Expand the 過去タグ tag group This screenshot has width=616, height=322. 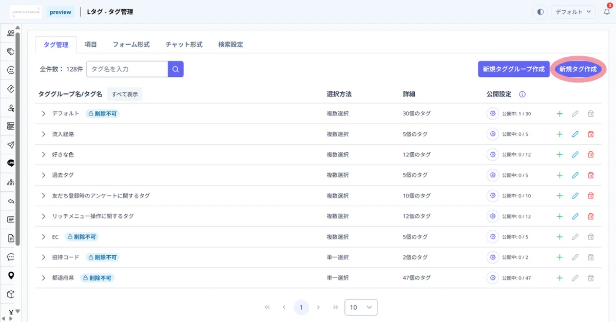click(x=44, y=175)
